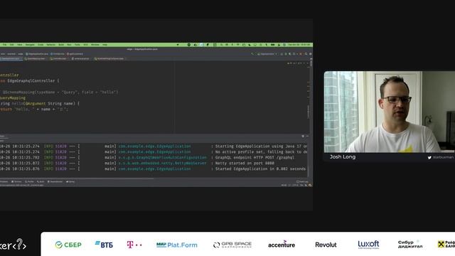Open the Refactor menu
455x256 pixels.
(50, 45)
